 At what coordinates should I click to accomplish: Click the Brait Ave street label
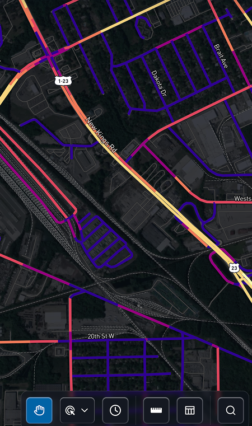pyautogui.click(x=221, y=56)
